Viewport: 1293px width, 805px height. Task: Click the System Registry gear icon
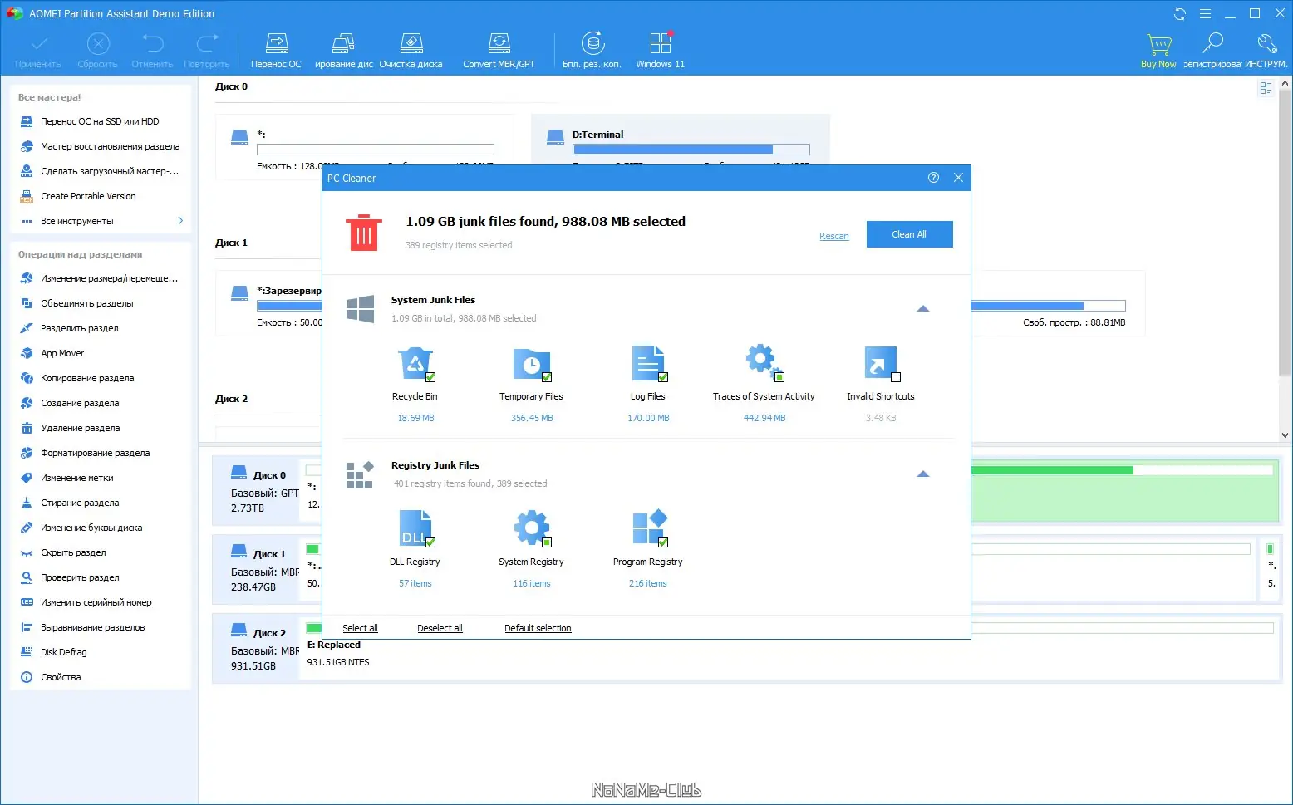tap(532, 529)
